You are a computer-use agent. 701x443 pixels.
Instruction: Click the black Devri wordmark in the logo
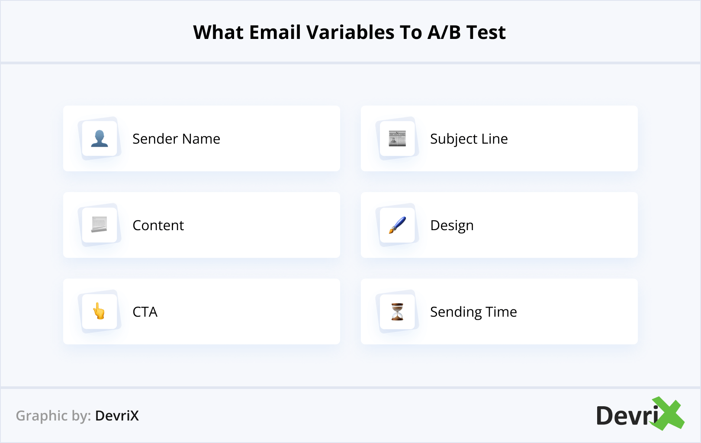point(626,416)
